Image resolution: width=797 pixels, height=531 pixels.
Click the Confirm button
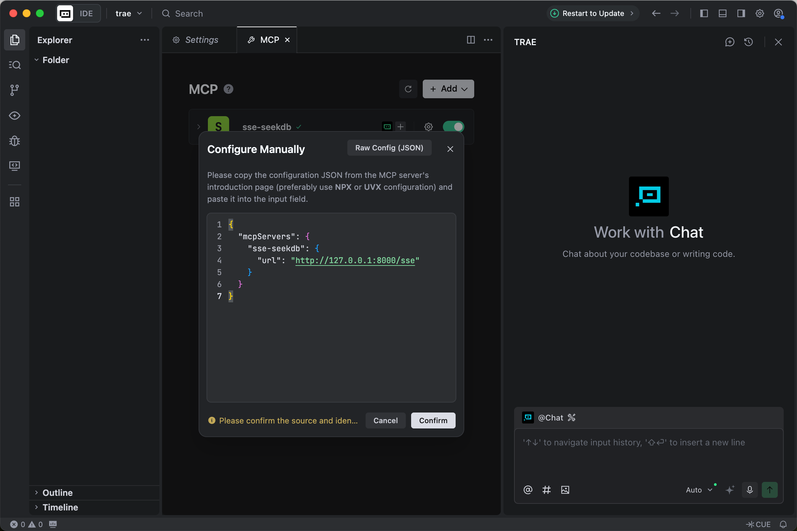coord(433,420)
